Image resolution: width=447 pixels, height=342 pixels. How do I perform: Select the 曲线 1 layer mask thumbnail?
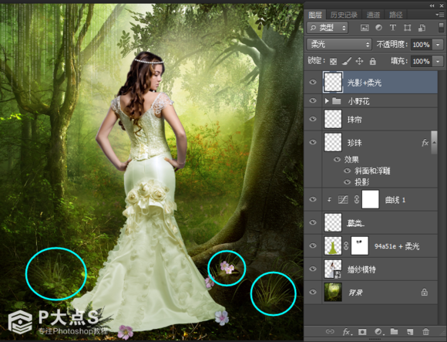point(370,199)
